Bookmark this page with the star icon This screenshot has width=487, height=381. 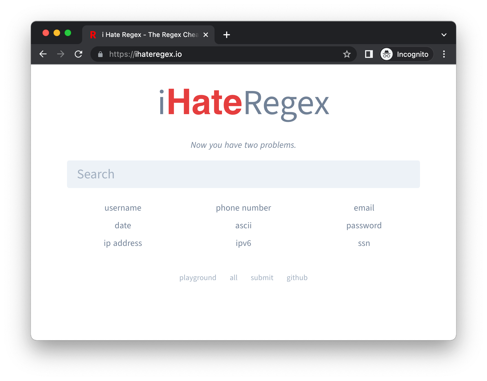[347, 54]
